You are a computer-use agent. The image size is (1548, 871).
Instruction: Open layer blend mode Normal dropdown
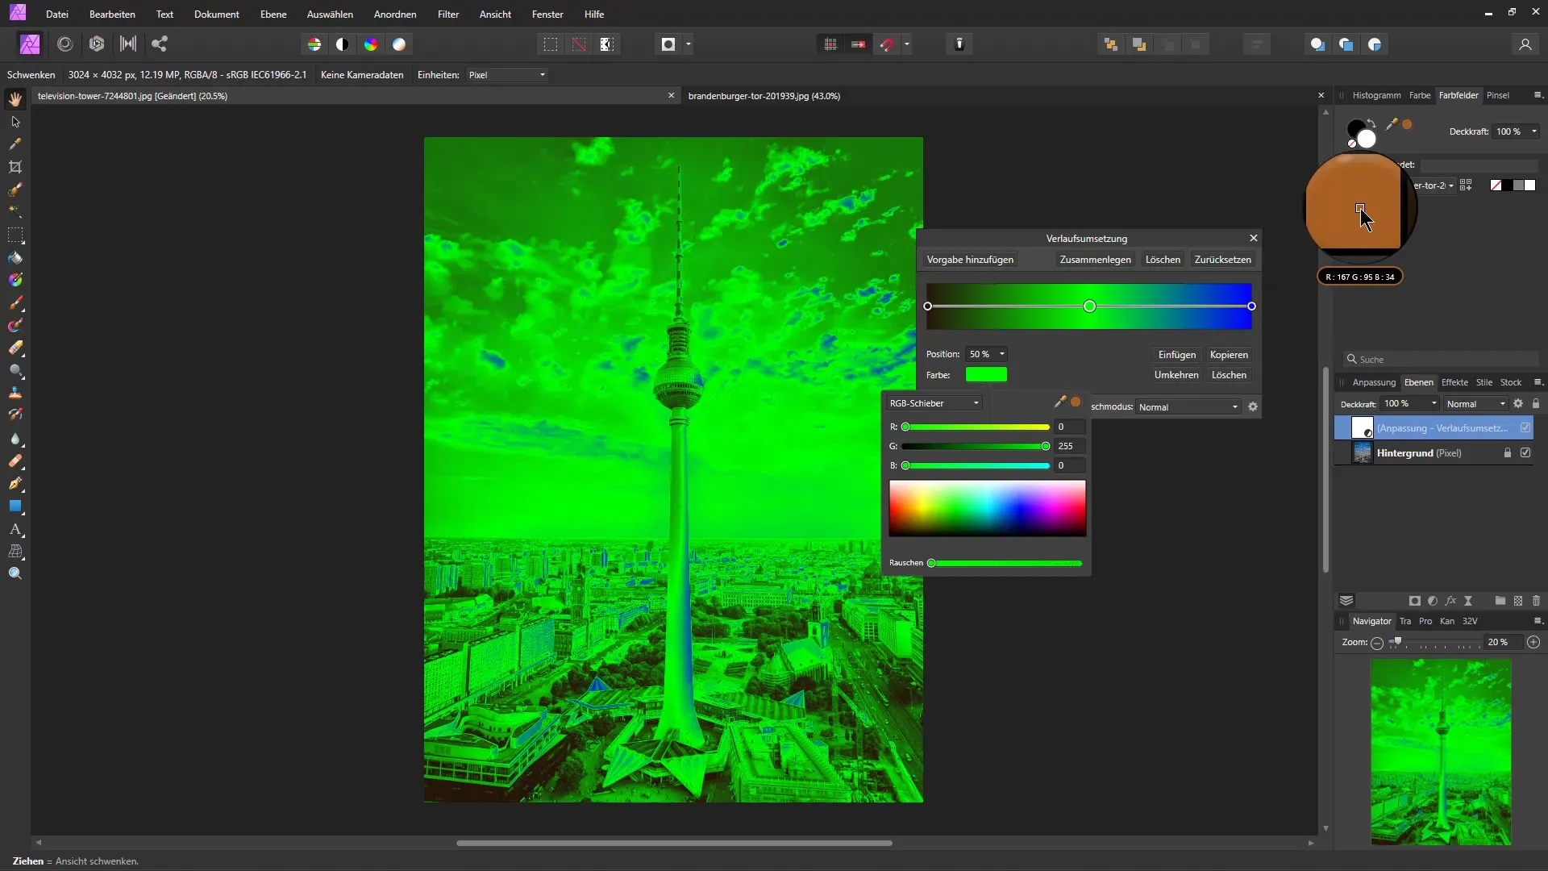point(1475,404)
